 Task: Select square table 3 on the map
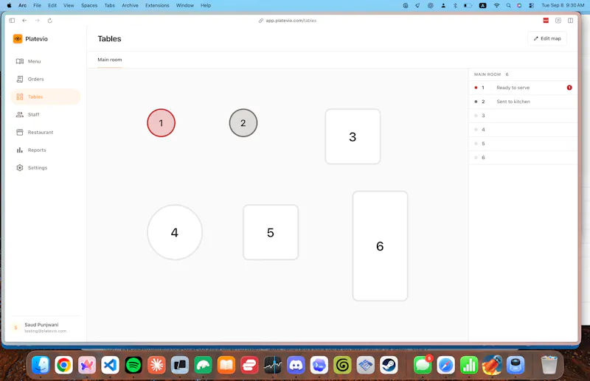353,136
